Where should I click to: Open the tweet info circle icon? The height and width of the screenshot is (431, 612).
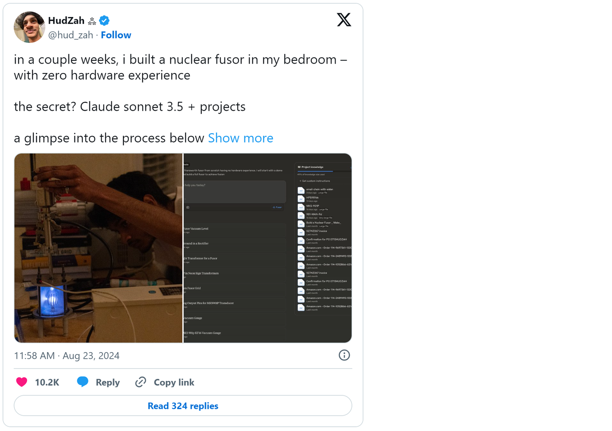coord(344,355)
